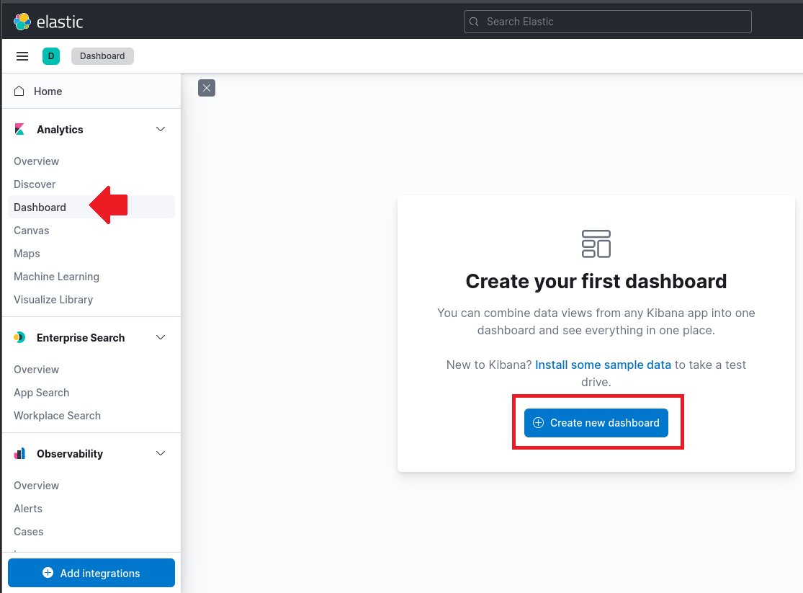This screenshot has width=803, height=593.
Task: Collapse the Analytics section
Action: [160, 129]
